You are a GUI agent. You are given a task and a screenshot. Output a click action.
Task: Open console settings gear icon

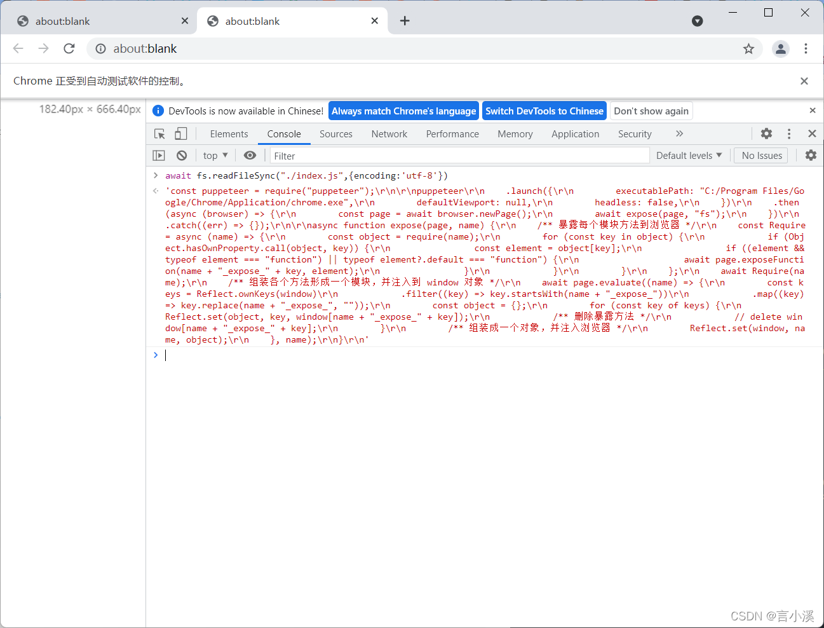(x=811, y=155)
